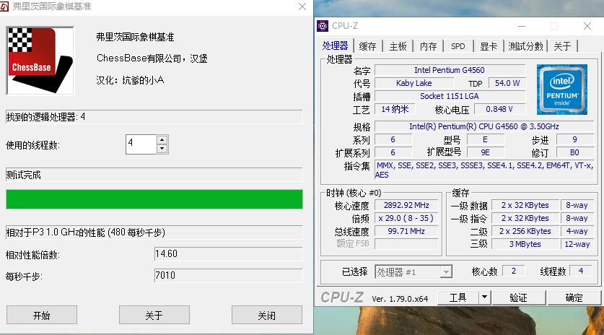This screenshot has height=335, width=604.
Task: Click the CPU-Z version text Ver. 1.79.0.x64
Action: [x=400, y=299]
